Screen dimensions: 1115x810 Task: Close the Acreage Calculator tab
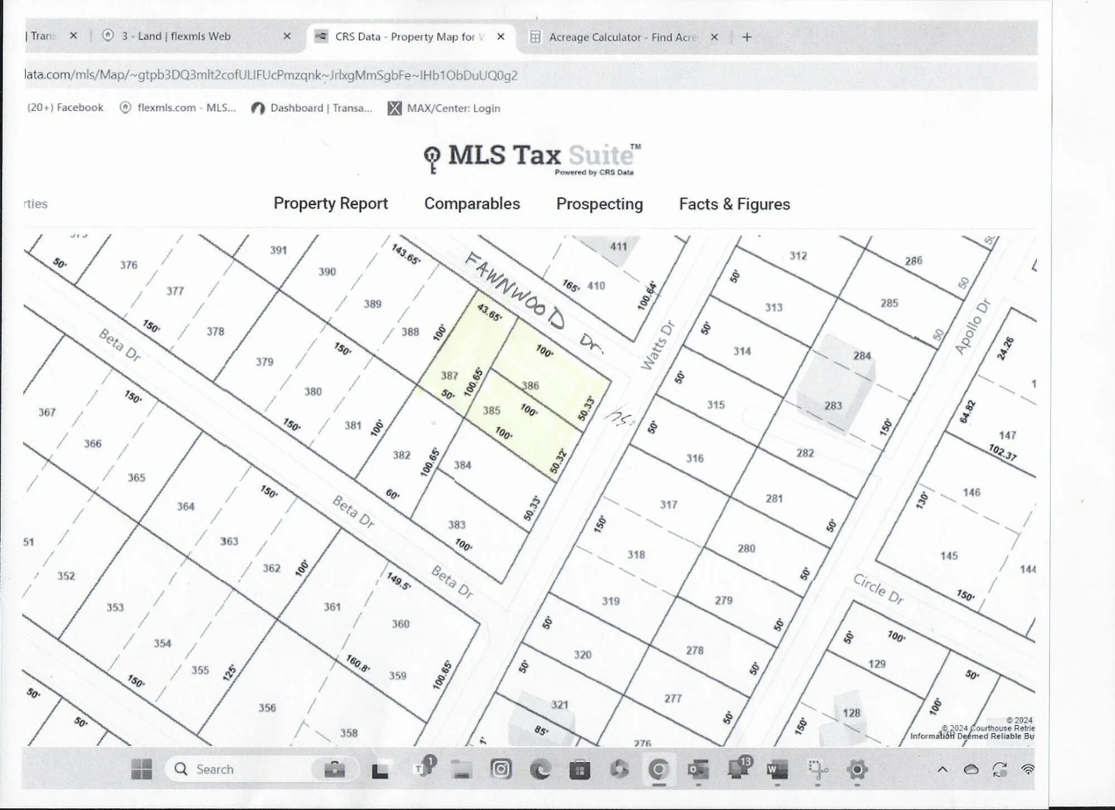pos(715,37)
